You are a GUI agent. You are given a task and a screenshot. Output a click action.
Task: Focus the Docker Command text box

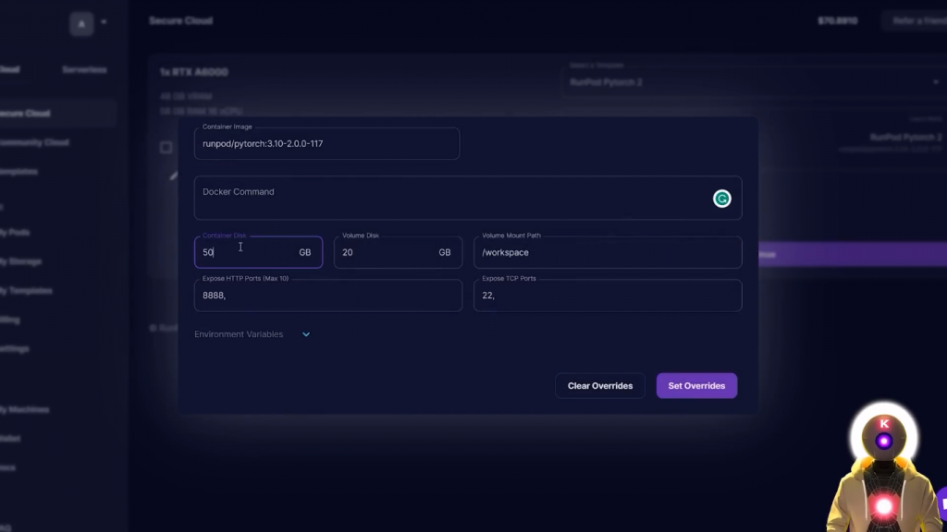[468, 198]
